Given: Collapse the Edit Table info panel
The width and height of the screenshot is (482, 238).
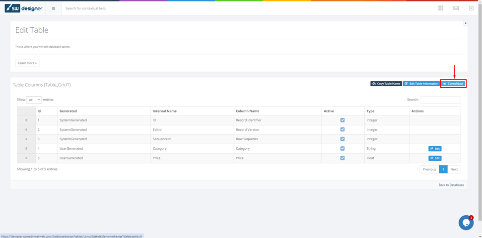Looking at the screenshot, I should [x=465, y=23].
